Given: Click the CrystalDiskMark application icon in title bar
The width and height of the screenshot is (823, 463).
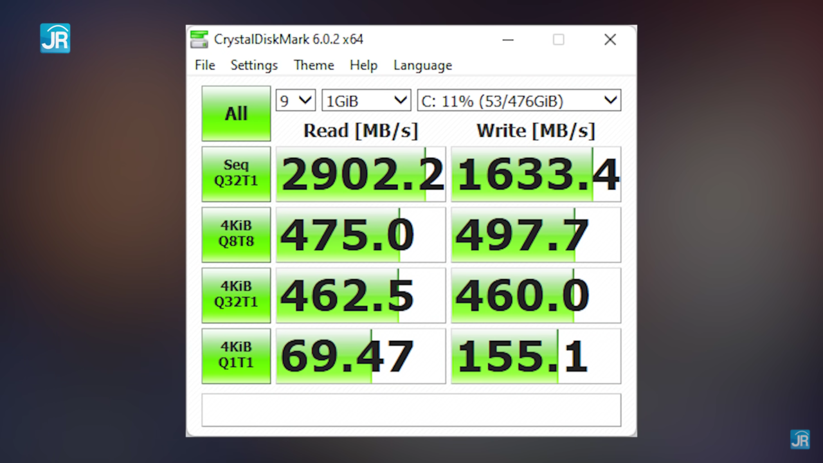Looking at the screenshot, I should pos(199,39).
